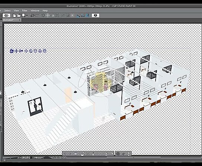Open the Select menu

[7, 10]
